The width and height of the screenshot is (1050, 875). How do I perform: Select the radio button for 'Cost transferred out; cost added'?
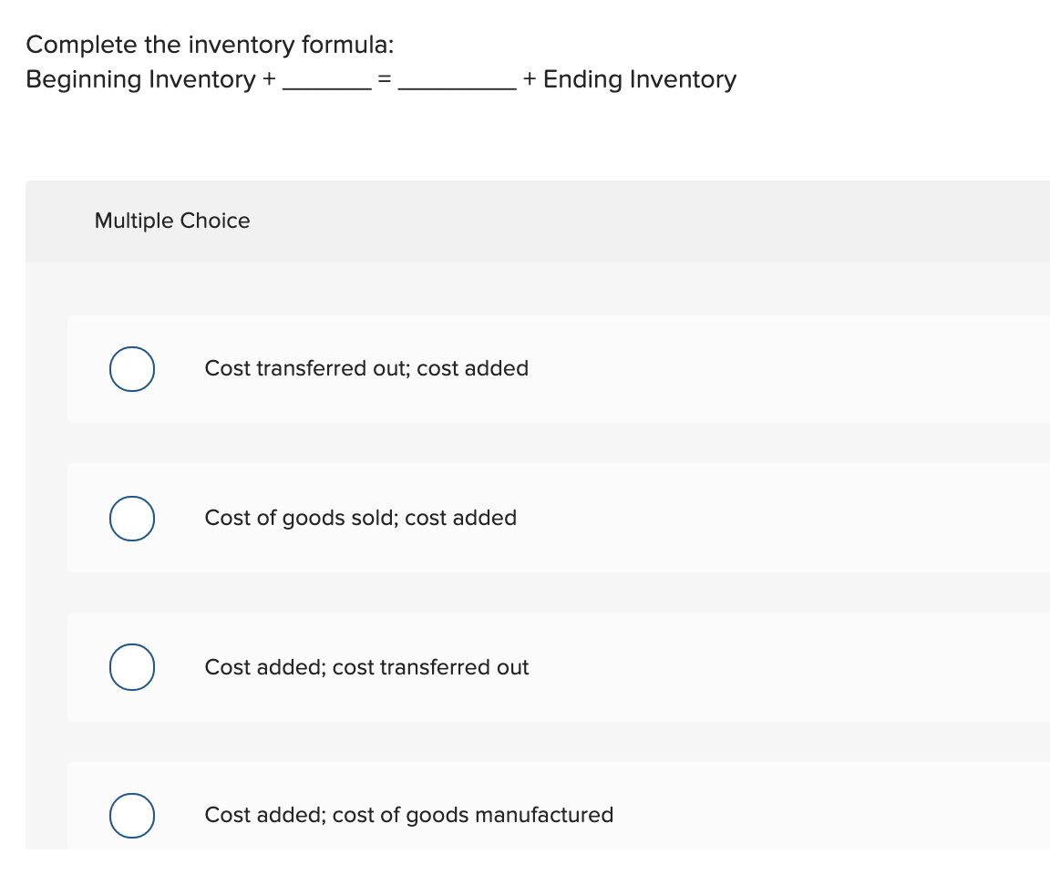point(131,368)
